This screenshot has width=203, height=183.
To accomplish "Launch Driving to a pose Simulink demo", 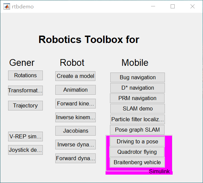I will click(x=137, y=141).
